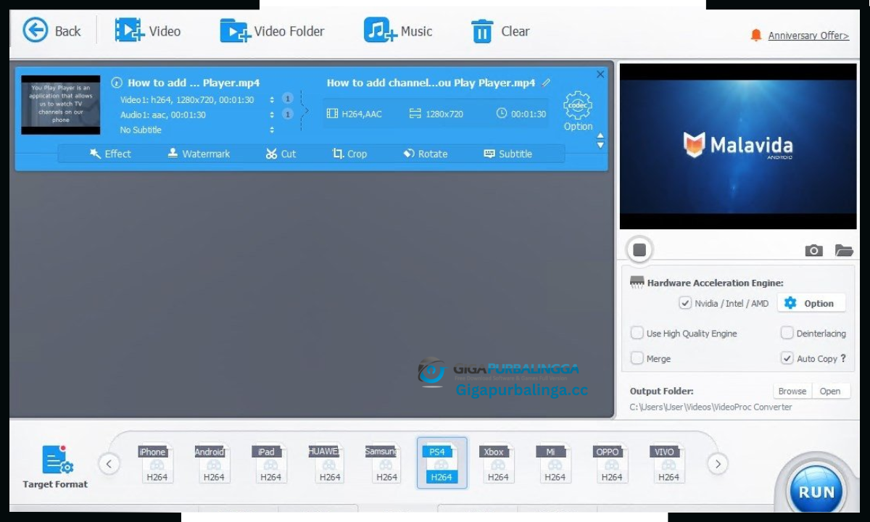
Task: Open the Watermark tool
Action: click(199, 154)
